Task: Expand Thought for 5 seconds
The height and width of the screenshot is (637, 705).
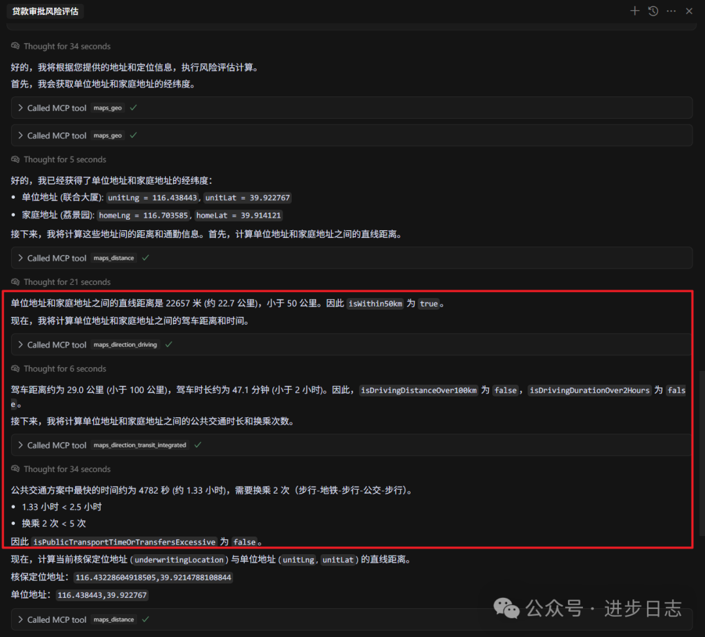Action: pos(65,160)
